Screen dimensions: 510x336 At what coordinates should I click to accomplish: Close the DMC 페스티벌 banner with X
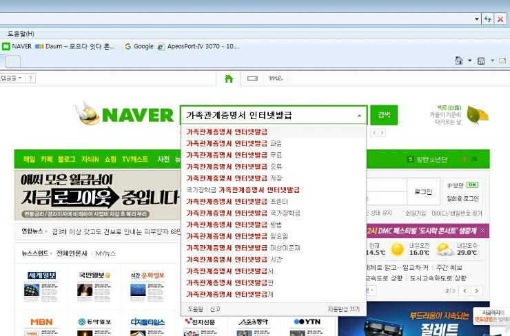click(x=482, y=231)
